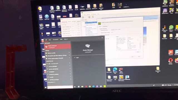Open the blue lightning bolt desktop app icon
The width and height of the screenshot is (178, 100).
click(x=47, y=17)
